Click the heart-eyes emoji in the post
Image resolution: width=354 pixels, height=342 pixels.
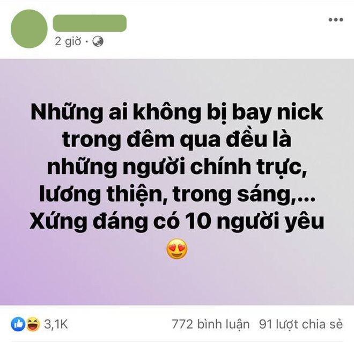(177, 249)
